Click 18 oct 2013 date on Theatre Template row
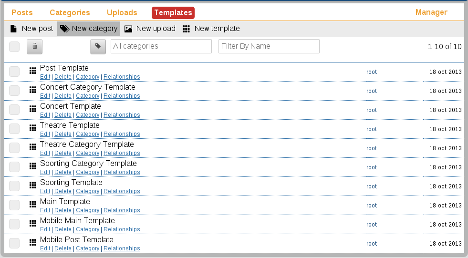 pyautogui.click(x=445, y=129)
